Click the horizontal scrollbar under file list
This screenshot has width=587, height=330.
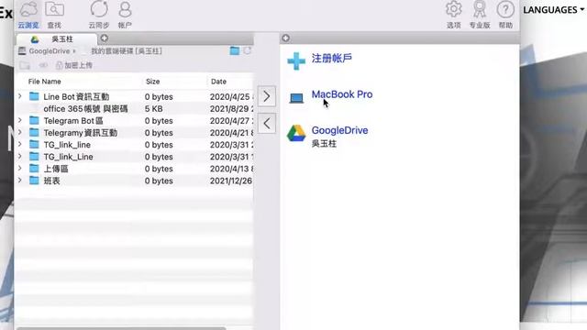coord(121,328)
